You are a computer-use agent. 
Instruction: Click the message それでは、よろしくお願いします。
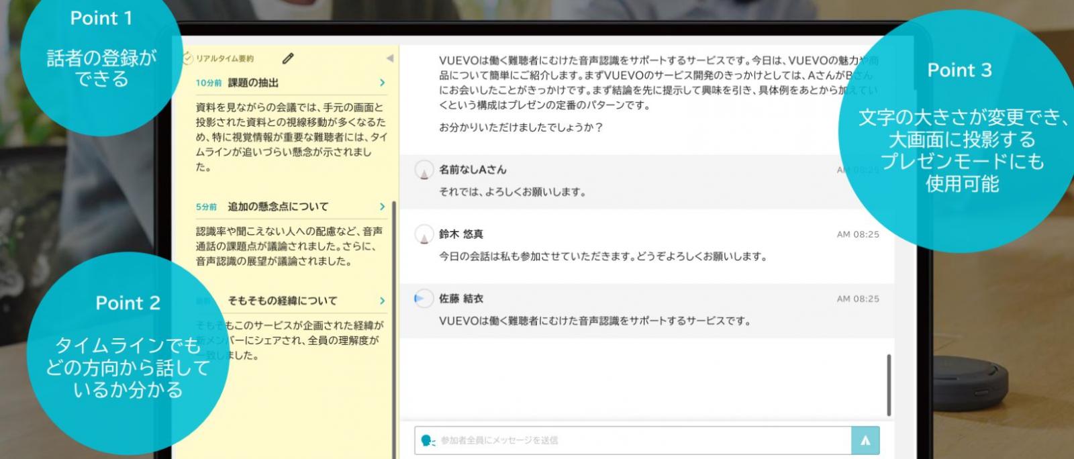pyautogui.click(x=513, y=192)
